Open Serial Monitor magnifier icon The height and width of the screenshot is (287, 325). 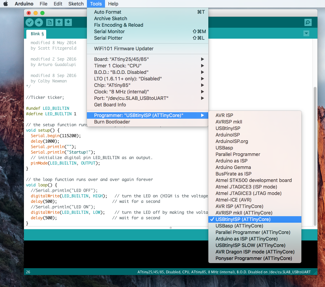coord(308,22)
